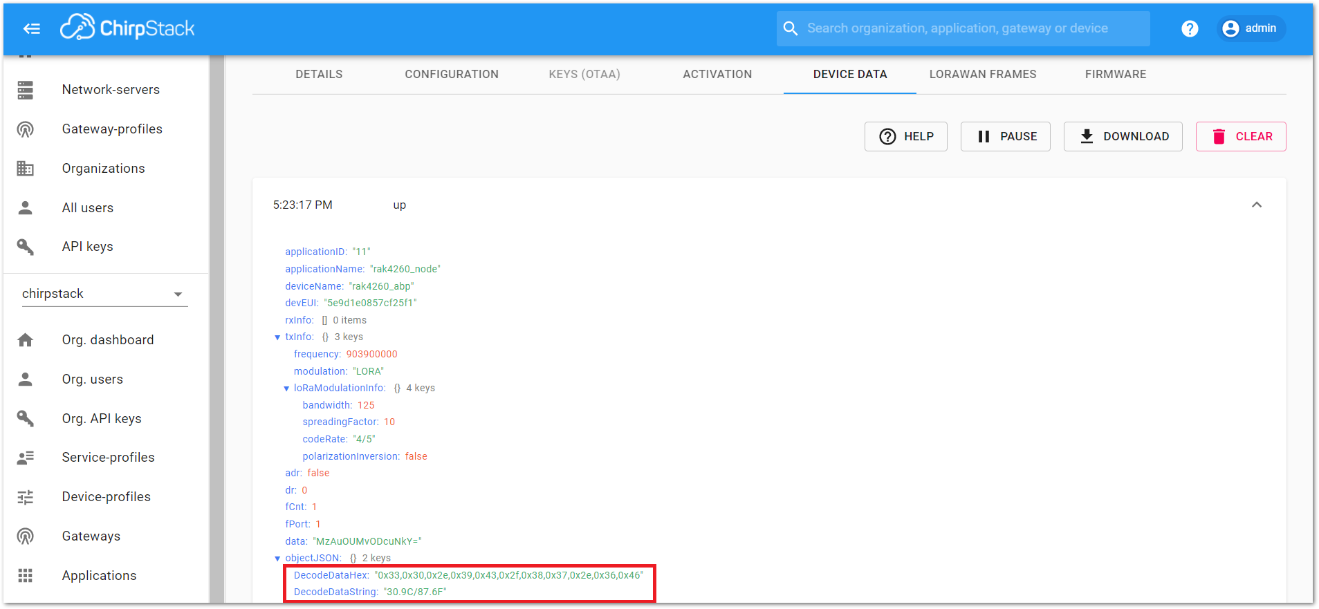The height and width of the screenshot is (609, 1319).
Task: Click the rxInfo 0 items row
Action: 326,320
